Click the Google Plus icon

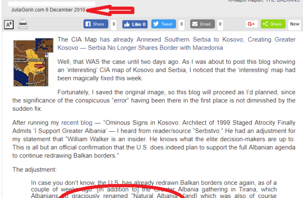(251, 24)
